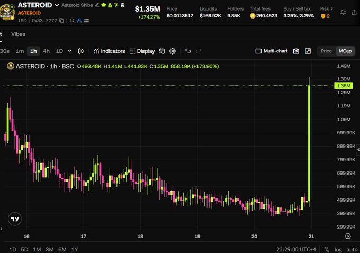Click the 1.35M current price label on axis
This screenshot has height=253, width=360.
coord(344,86)
